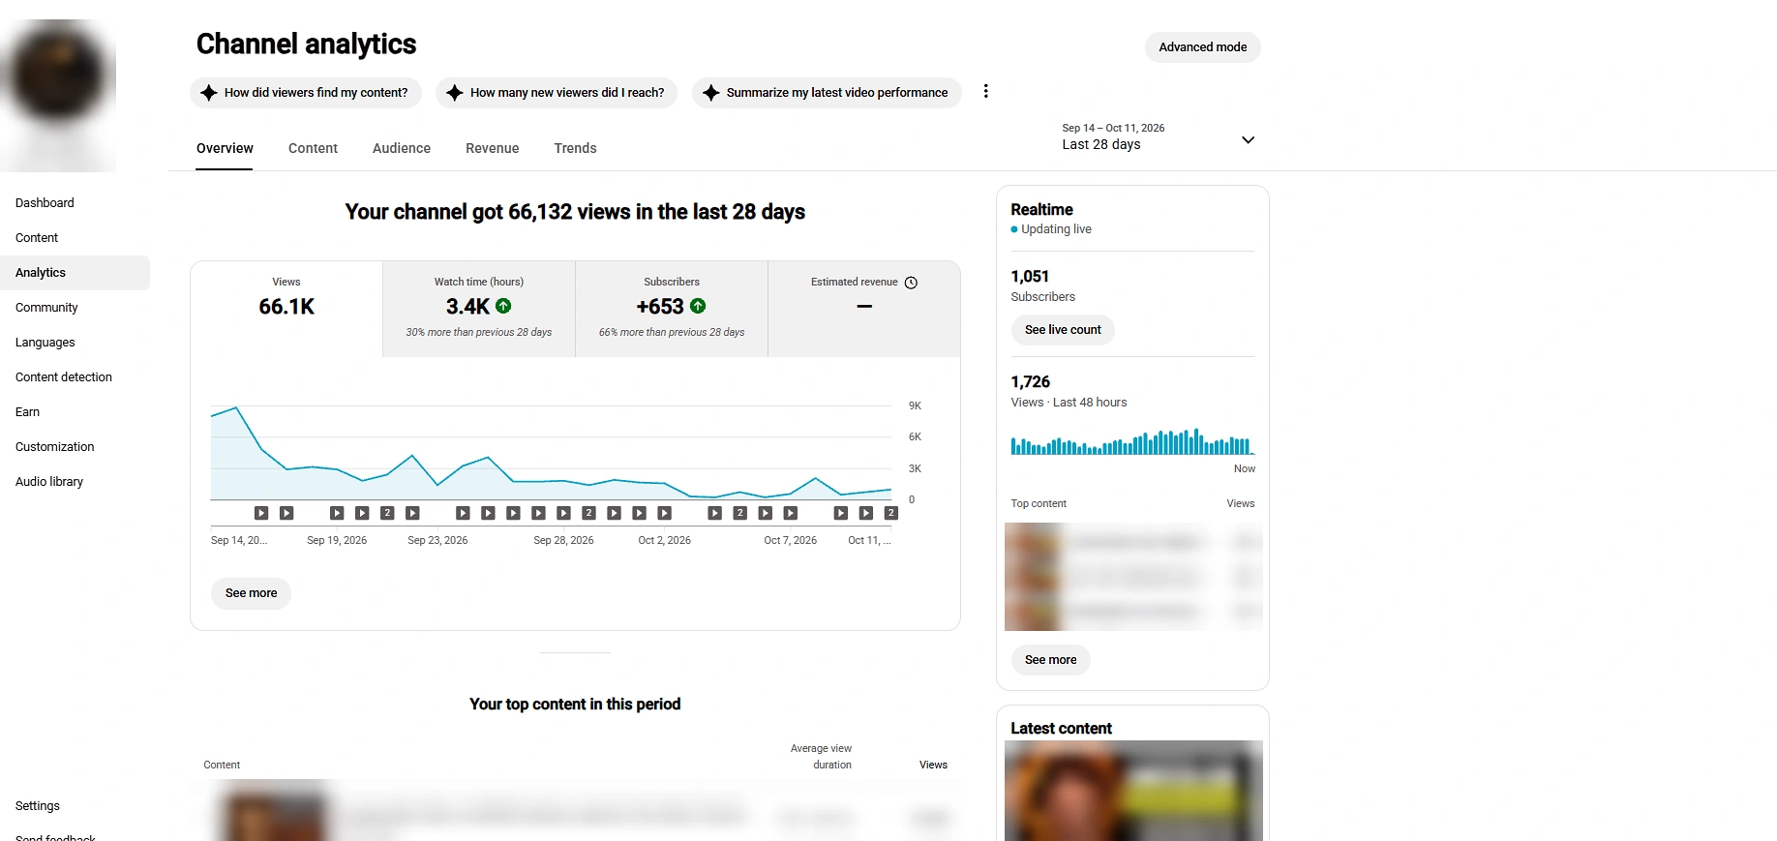Viewport: 1777px width, 841px height.
Task: Click the Average view duration column header
Action: 821,757
